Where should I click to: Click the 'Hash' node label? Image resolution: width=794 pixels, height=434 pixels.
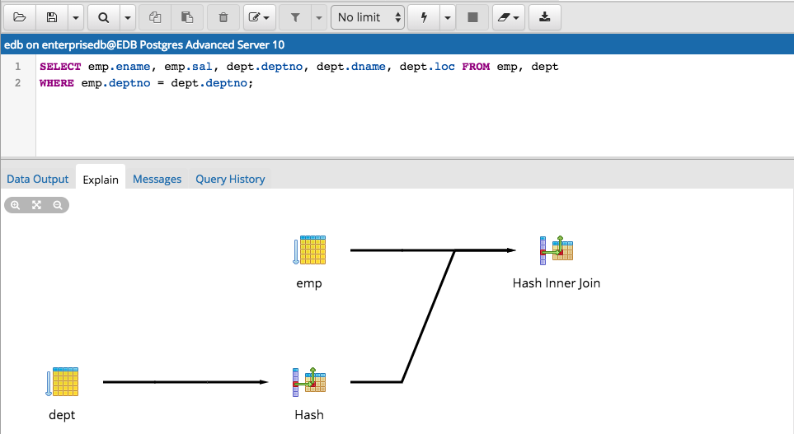[x=309, y=415]
